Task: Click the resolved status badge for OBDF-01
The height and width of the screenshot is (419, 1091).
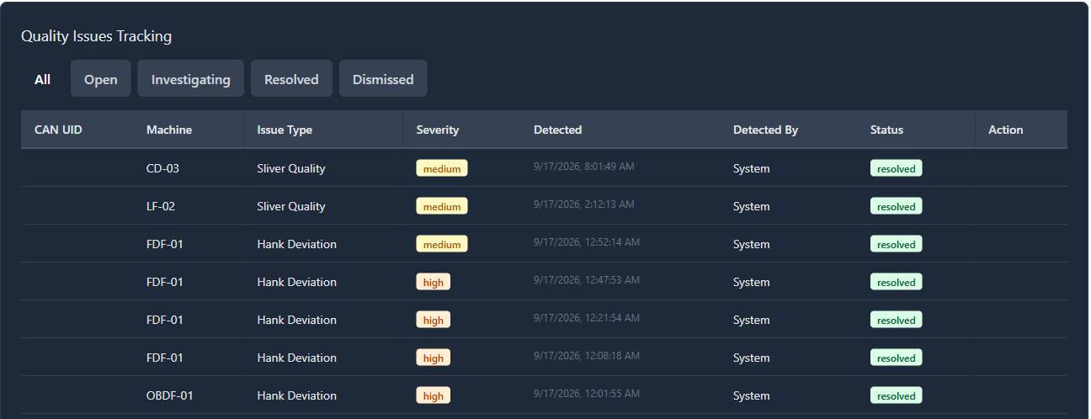Action: click(897, 395)
